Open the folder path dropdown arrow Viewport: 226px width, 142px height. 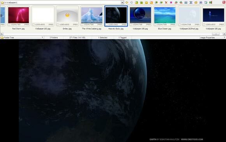122,2
